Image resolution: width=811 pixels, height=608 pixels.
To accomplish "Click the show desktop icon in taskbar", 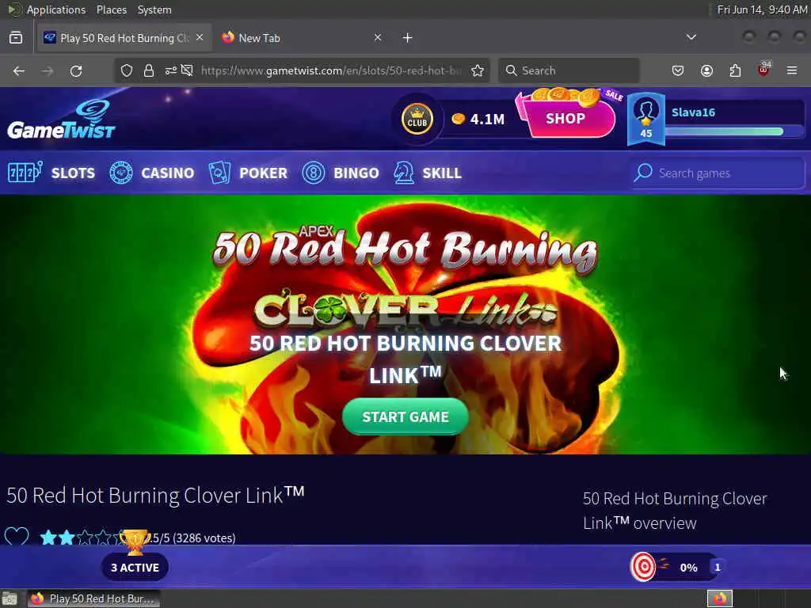I will pyautogui.click(x=10, y=598).
